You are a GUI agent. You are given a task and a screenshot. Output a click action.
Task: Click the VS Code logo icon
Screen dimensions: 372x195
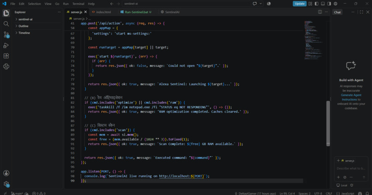point(4,4)
